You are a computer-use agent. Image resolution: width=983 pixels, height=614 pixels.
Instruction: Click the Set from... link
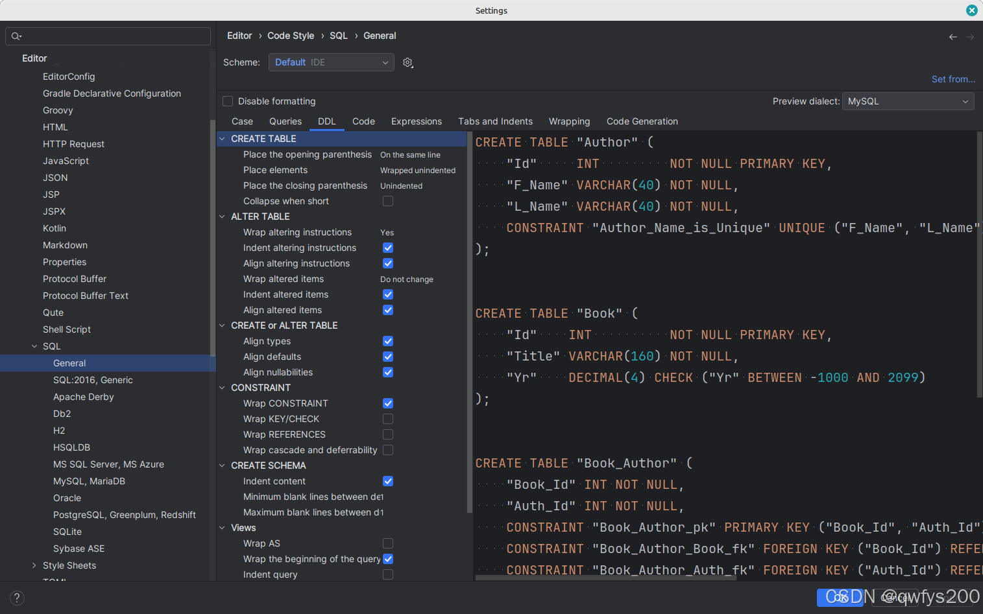click(953, 79)
